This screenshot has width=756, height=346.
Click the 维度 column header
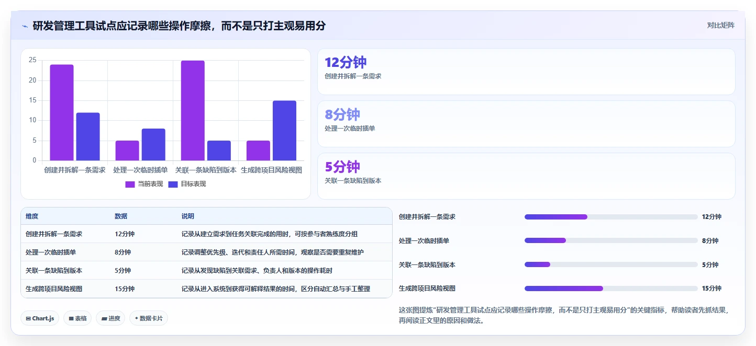click(x=32, y=216)
